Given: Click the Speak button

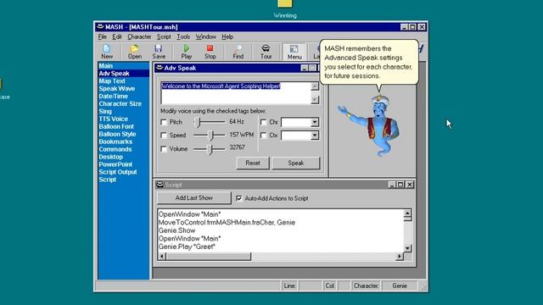Looking at the screenshot, I should [x=296, y=163].
